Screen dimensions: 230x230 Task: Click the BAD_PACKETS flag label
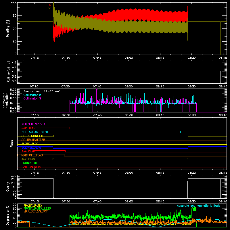(31, 167)
